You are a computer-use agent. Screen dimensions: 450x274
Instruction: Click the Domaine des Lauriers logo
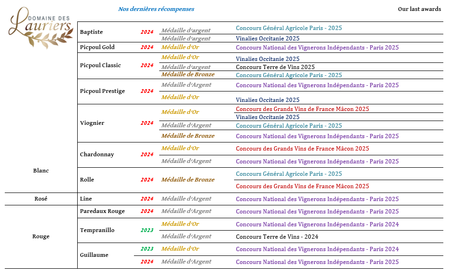[40, 28]
